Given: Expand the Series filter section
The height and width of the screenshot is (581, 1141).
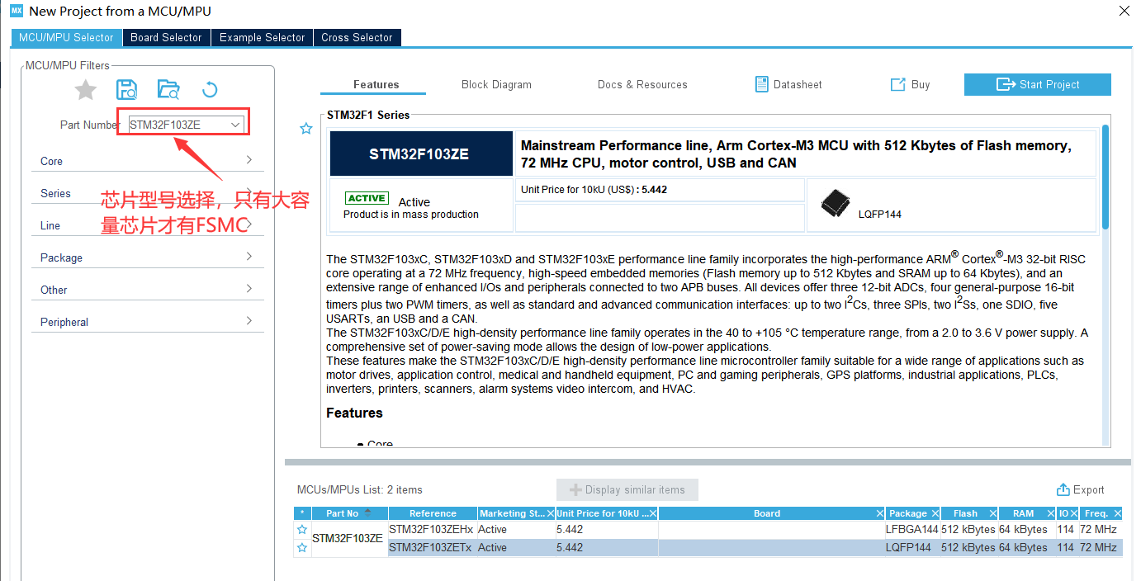Looking at the screenshot, I should [147, 193].
